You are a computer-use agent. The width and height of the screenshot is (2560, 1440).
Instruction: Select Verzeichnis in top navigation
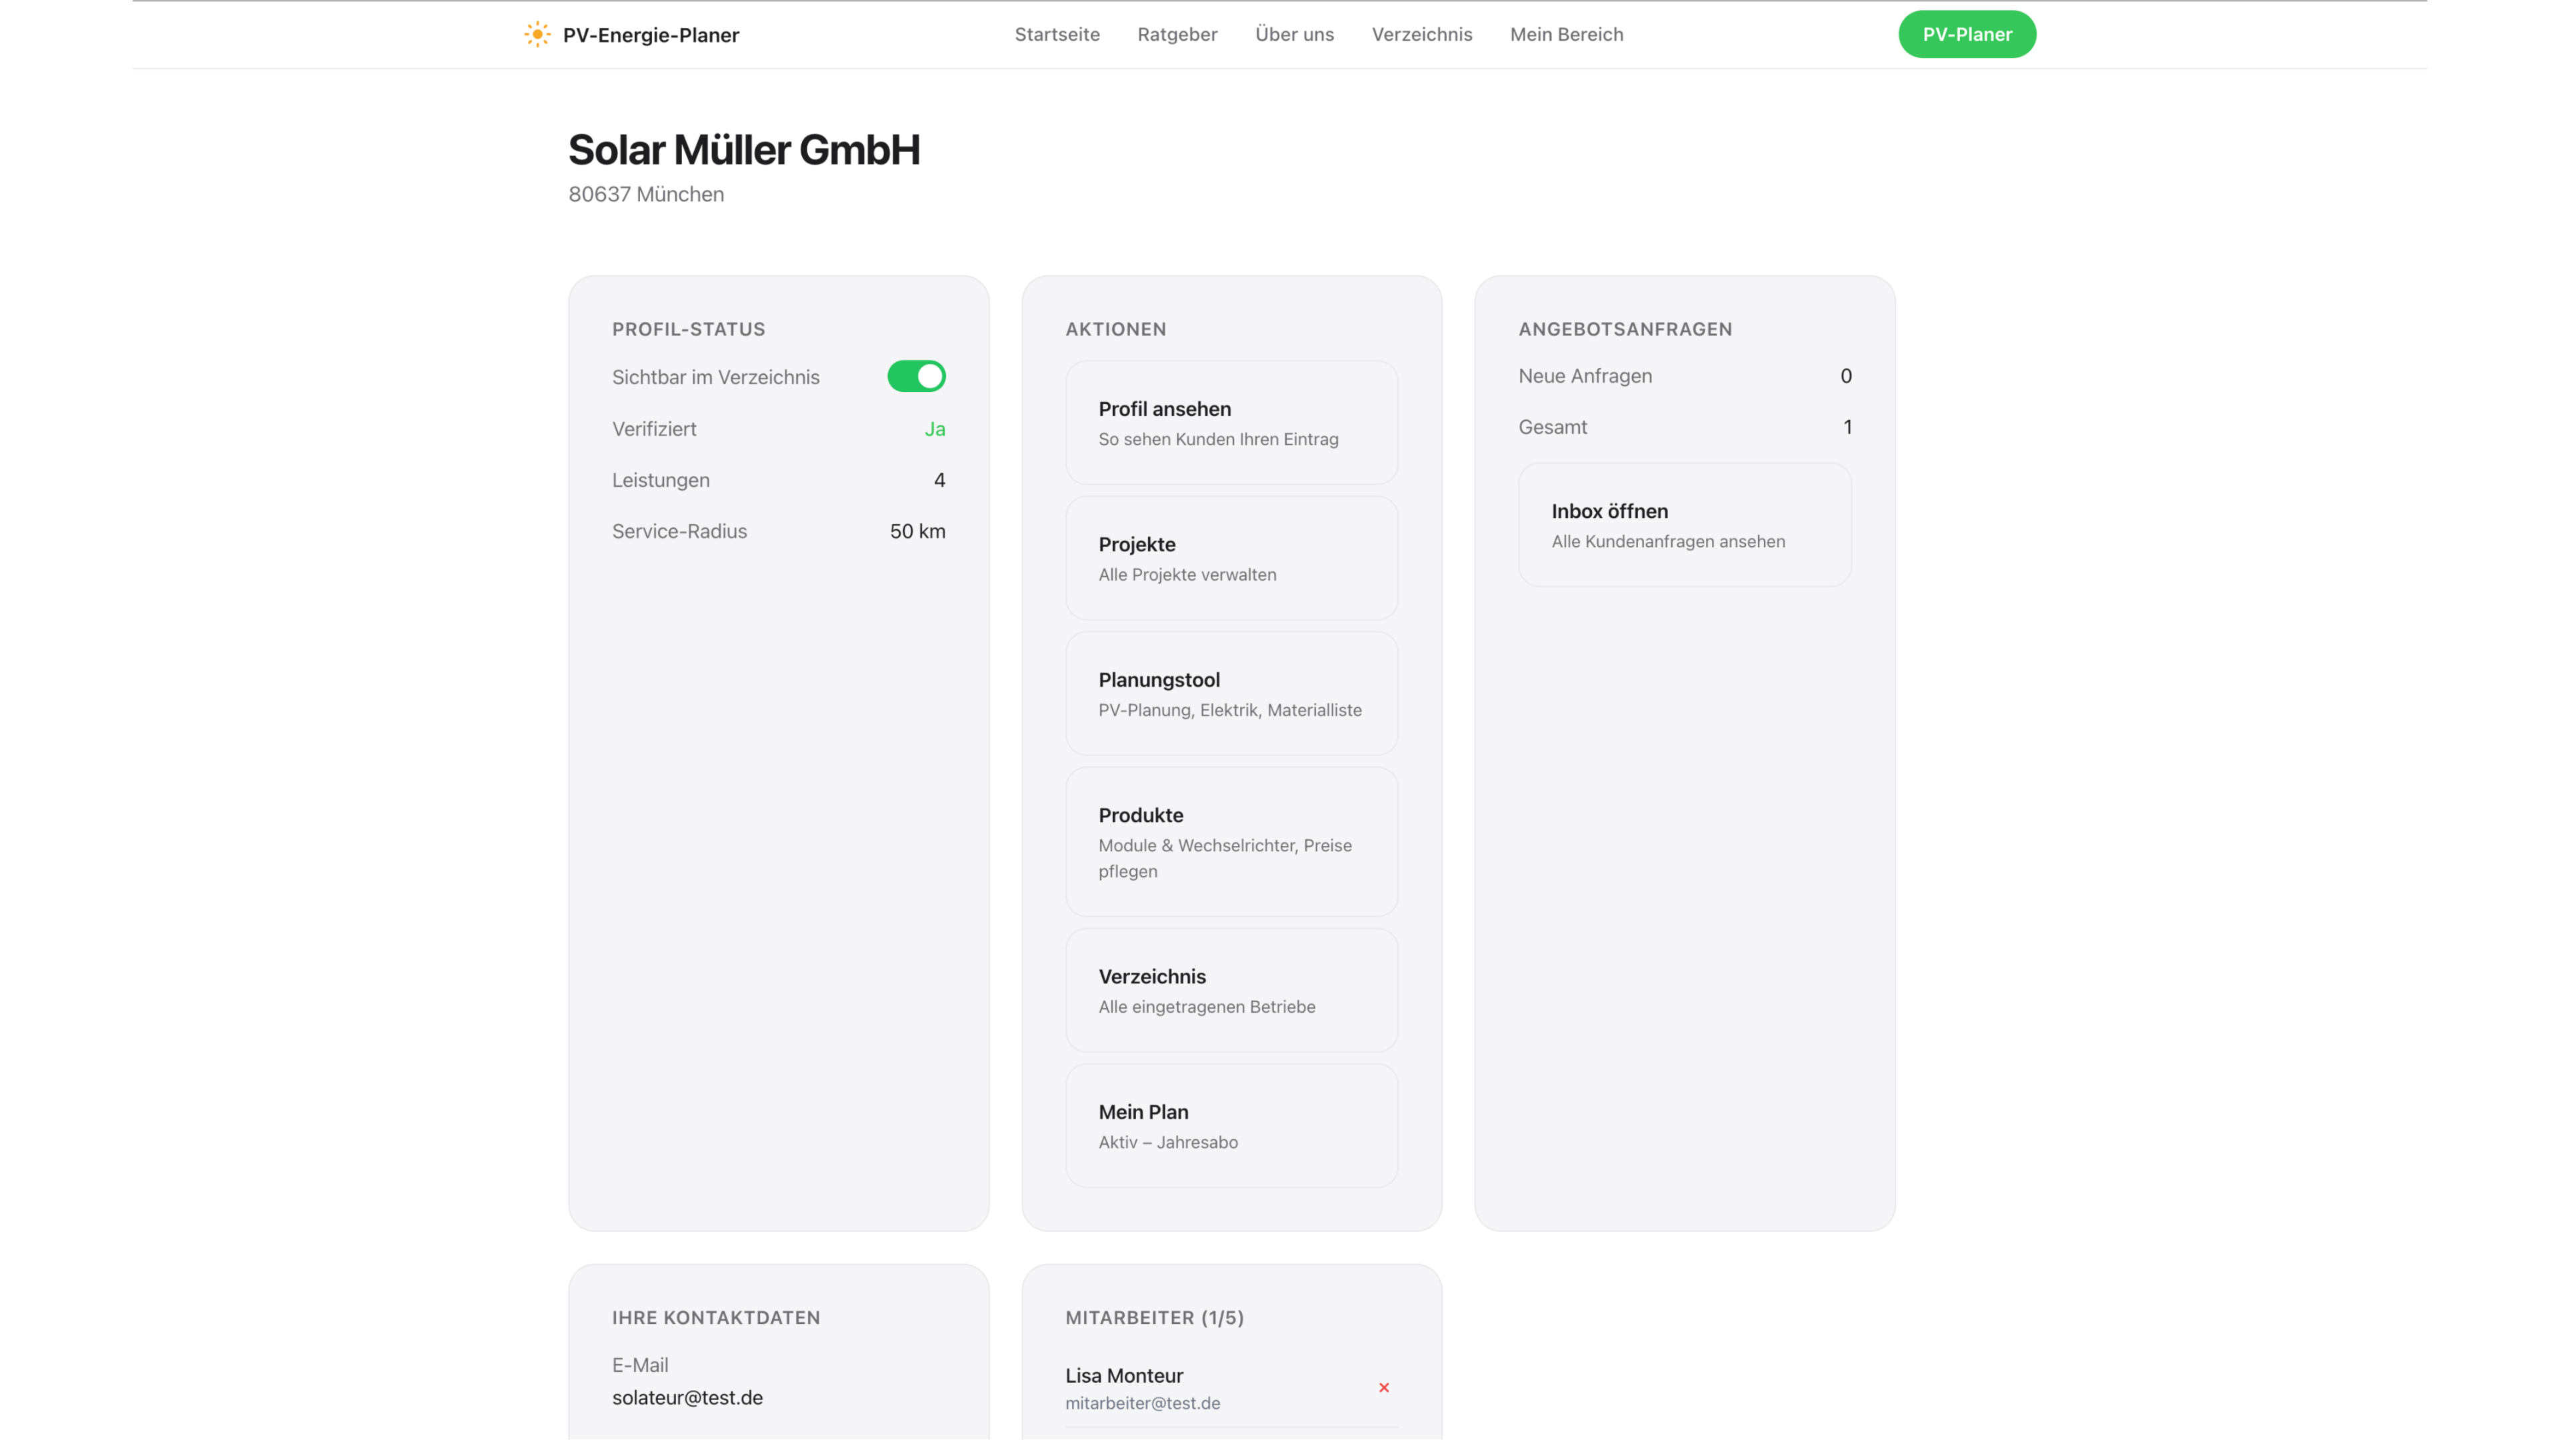(x=1421, y=35)
